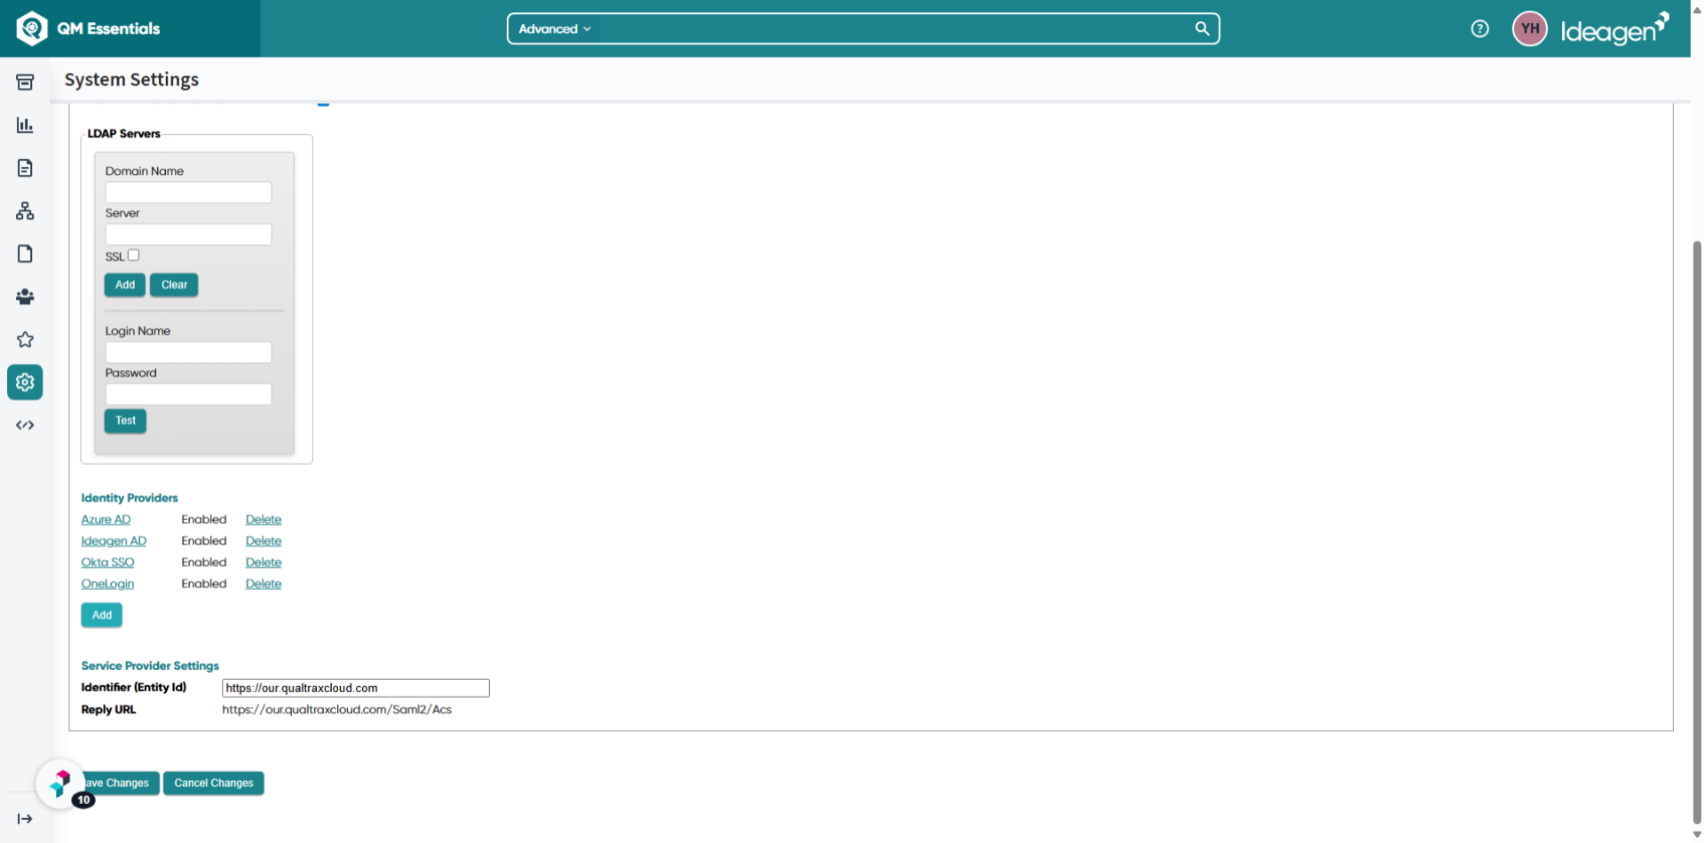Toggle the SSL checkbox
This screenshot has height=843, width=1704.
pos(133,256)
